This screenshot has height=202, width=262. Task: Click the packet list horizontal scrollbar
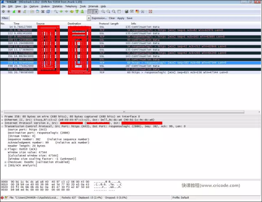pyautogui.click(x=124, y=112)
